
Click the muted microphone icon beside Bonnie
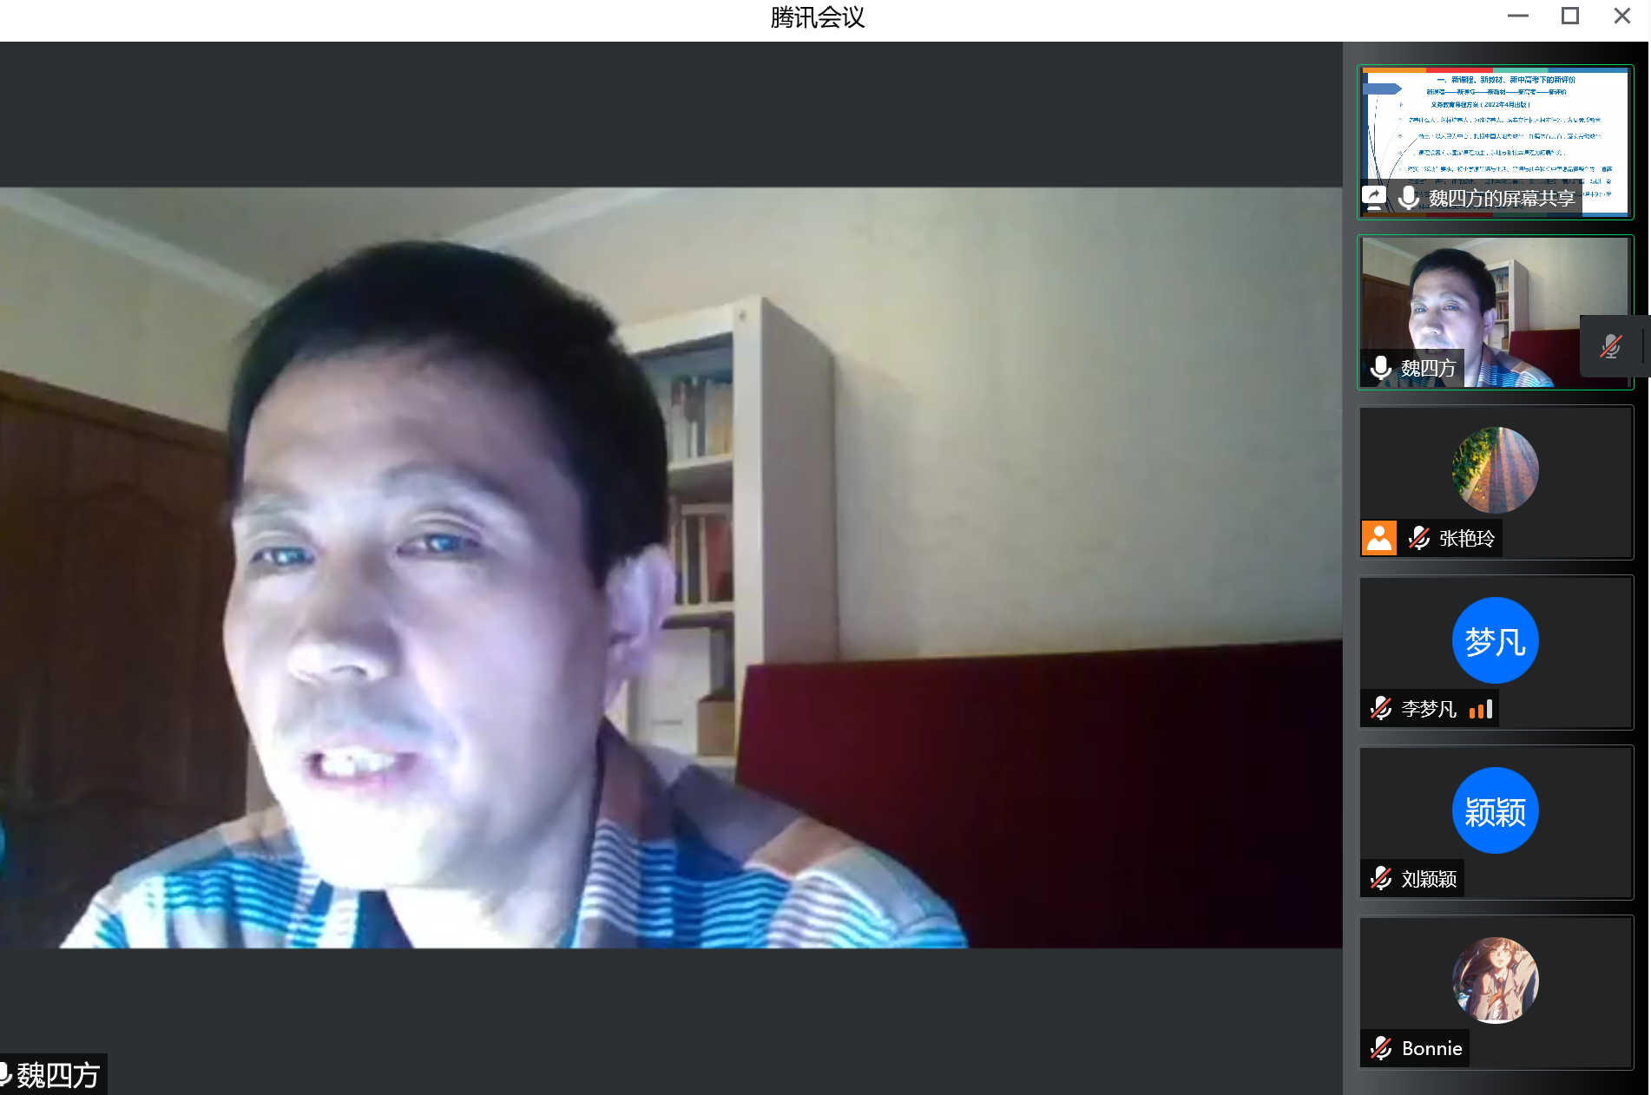click(x=1380, y=1048)
